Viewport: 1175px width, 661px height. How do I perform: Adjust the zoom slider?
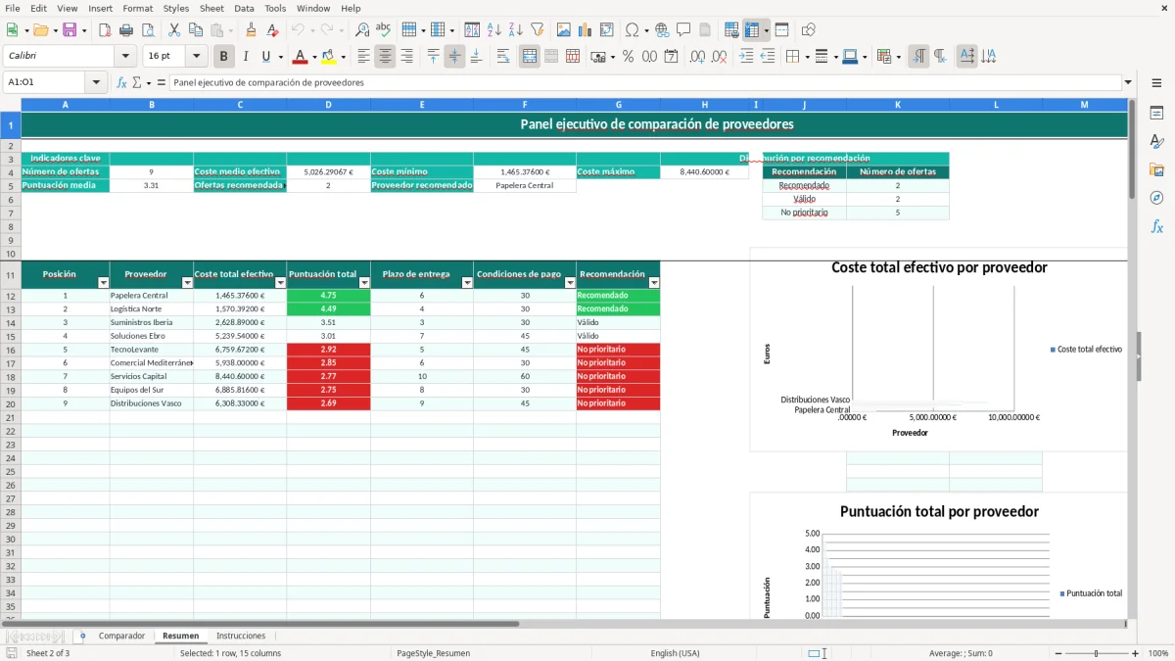click(x=1096, y=653)
